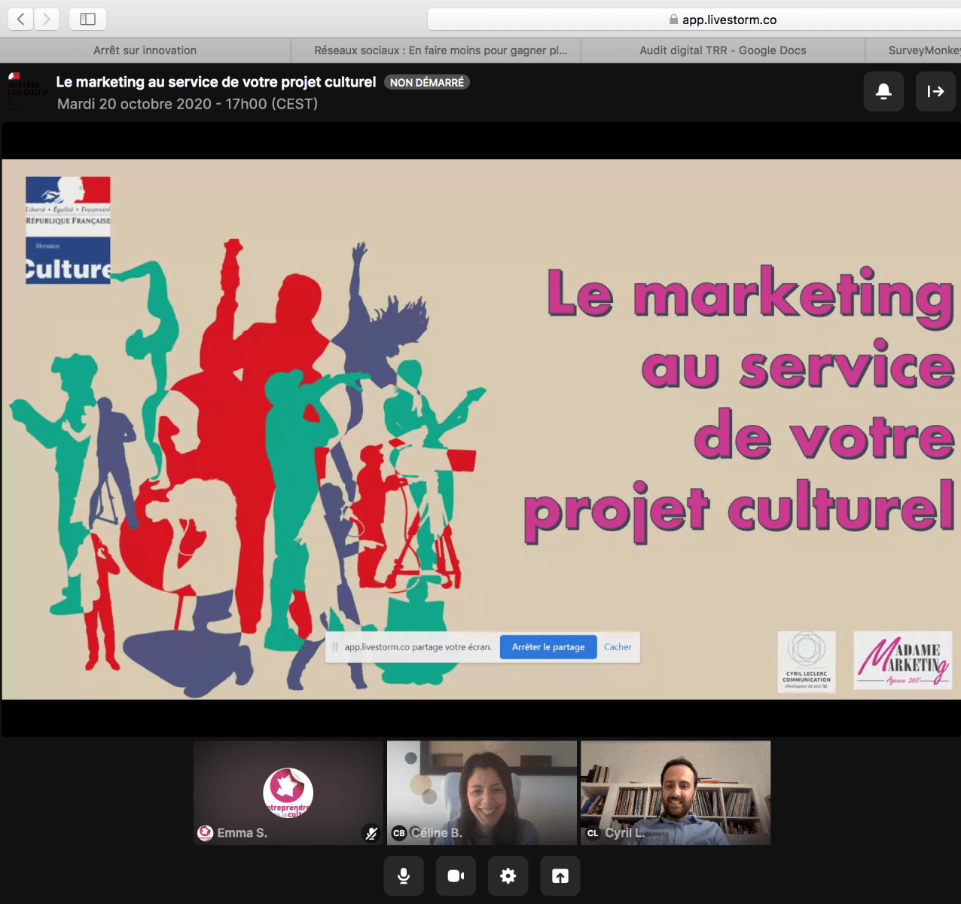Click Emma S.'s muted microphone indicator

[370, 833]
